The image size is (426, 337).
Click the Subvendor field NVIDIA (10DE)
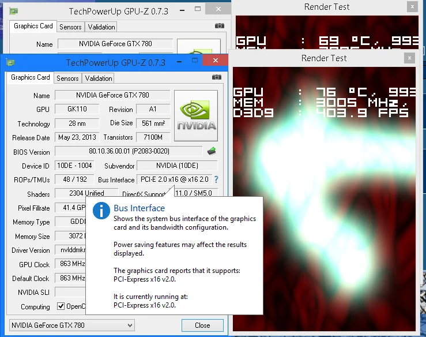tap(177, 166)
